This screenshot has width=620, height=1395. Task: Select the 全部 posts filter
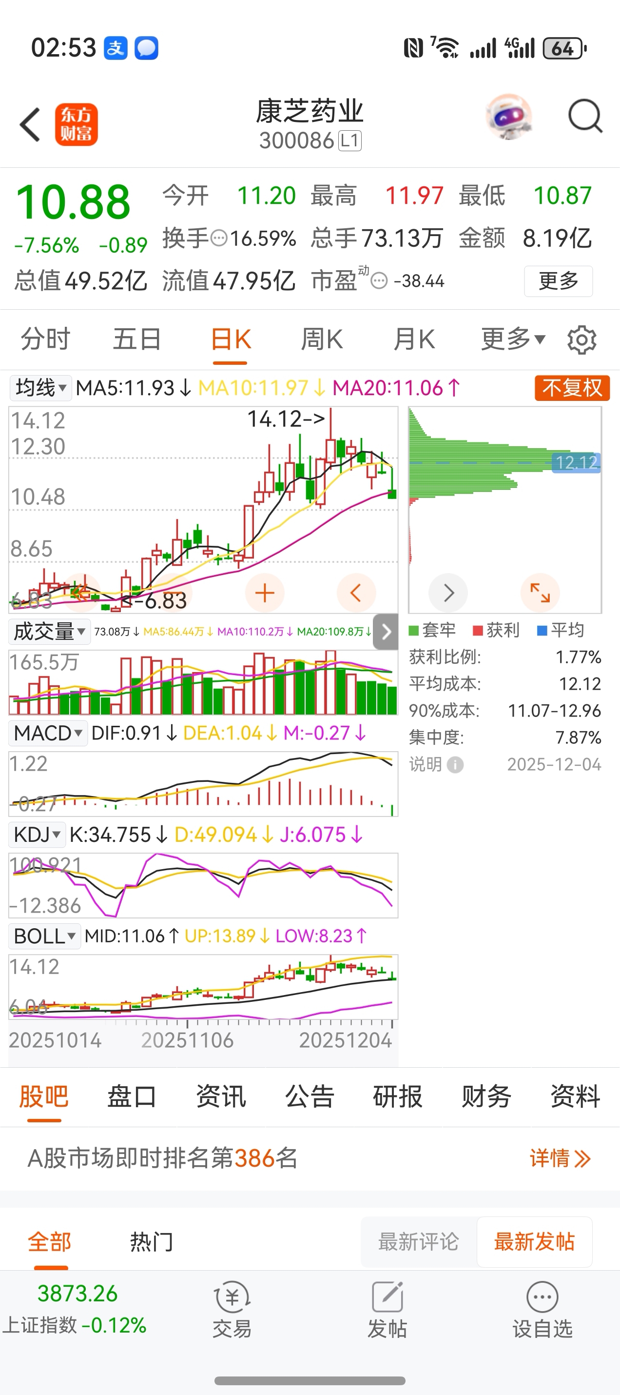click(x=50, y=1242)
